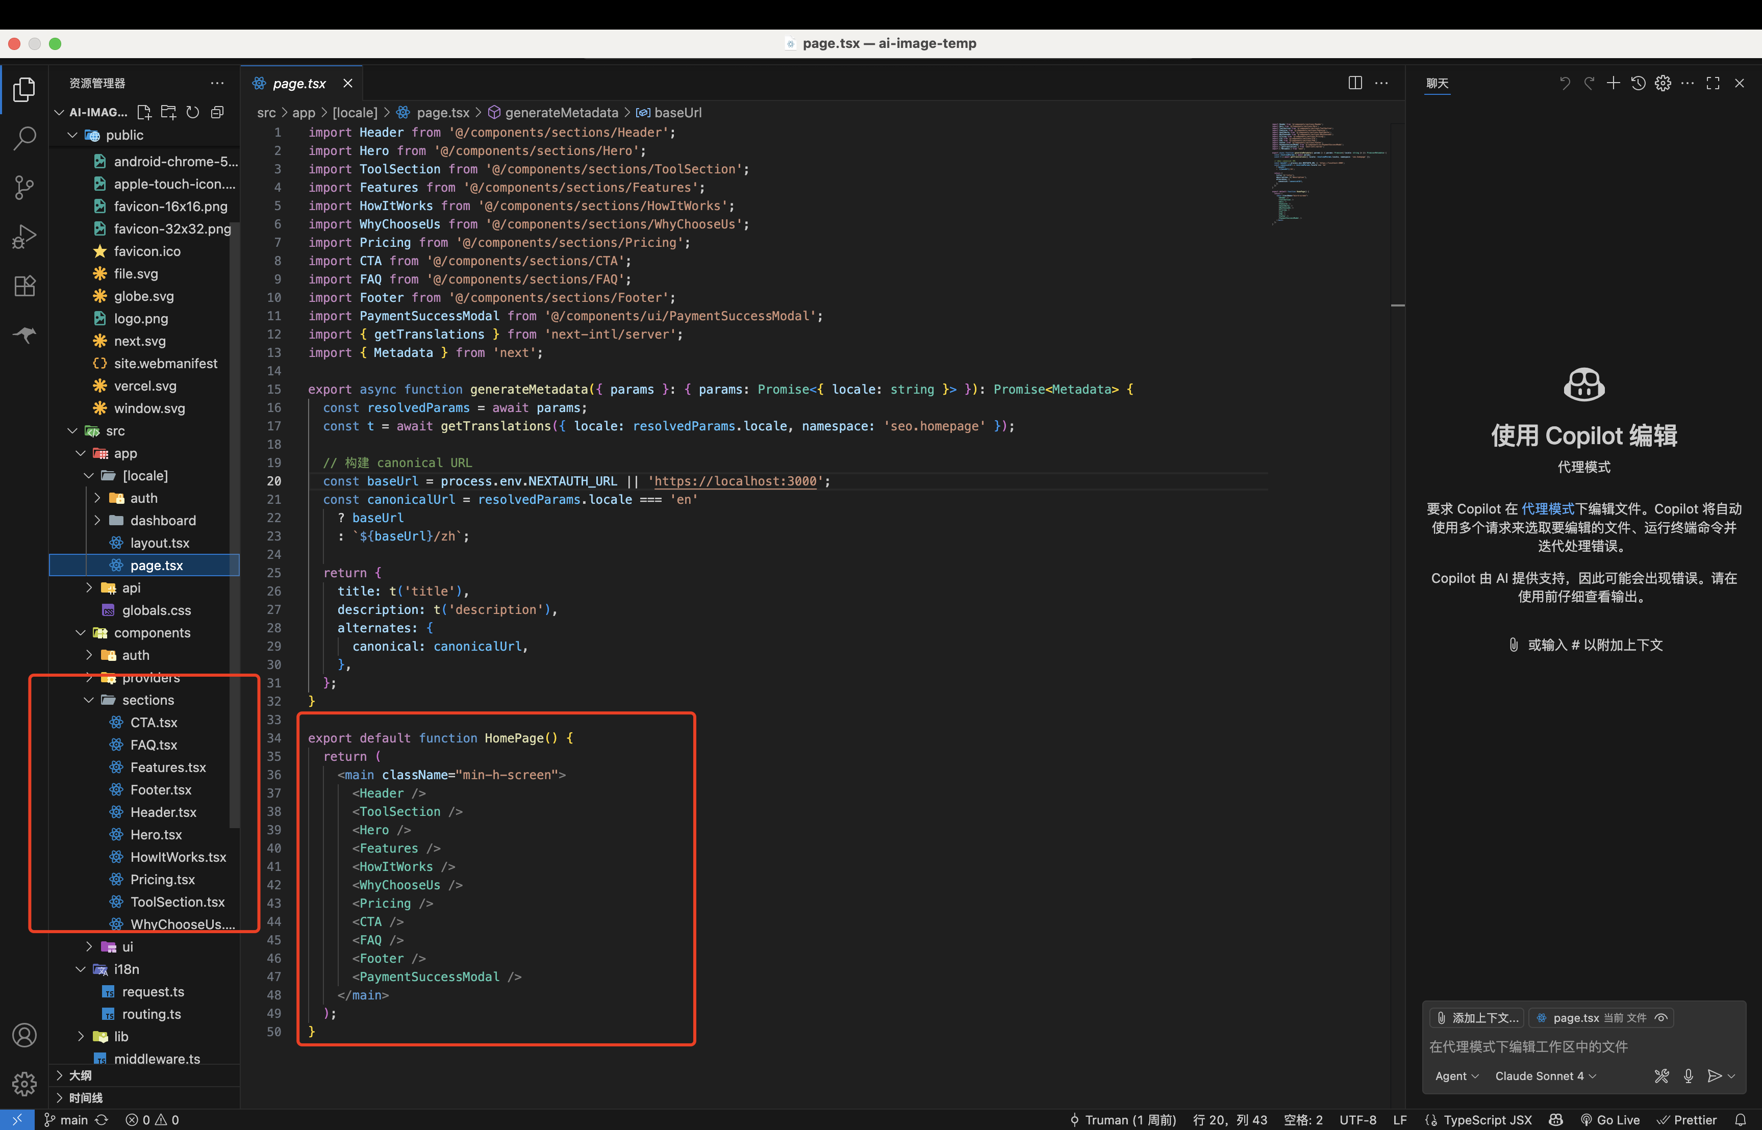Screen dimensions: 1762x1130
Task: Open the notifications bell in the status bar
Action: point(1740,1120)
